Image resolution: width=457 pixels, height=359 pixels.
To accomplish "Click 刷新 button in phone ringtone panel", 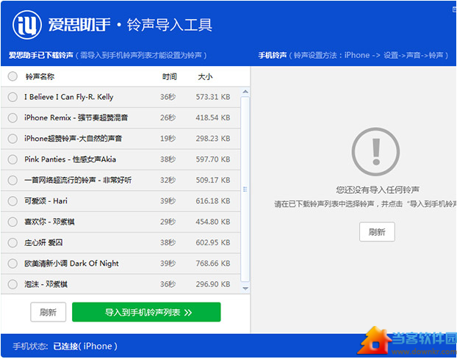I will click(377, 232).
